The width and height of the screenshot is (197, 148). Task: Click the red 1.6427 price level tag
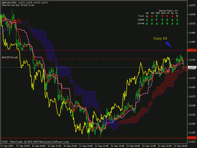point(192,50)
